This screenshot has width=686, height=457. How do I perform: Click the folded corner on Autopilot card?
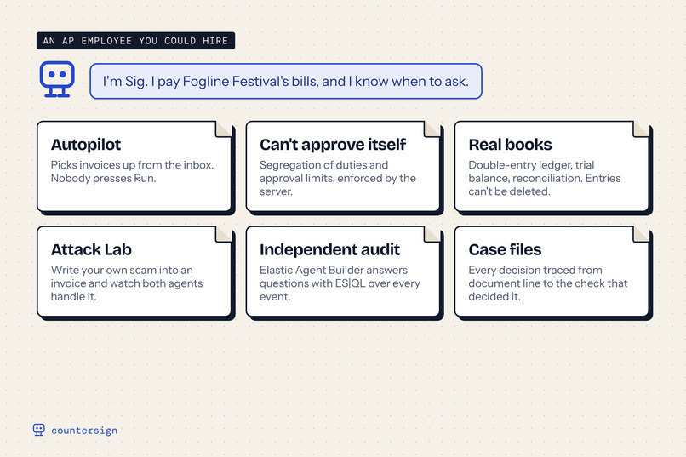click(x=223, y=129)
